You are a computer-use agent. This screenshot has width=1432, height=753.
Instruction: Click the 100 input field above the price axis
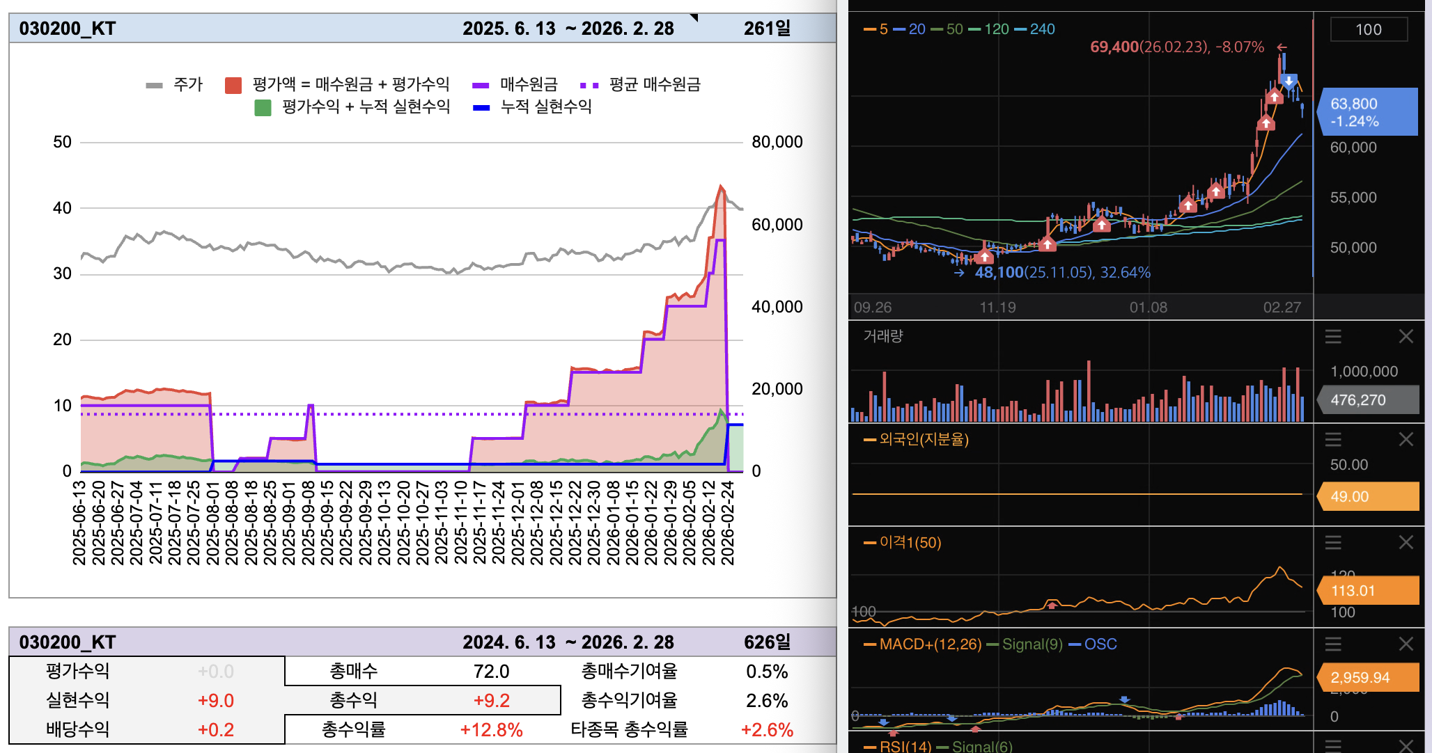1369,29
